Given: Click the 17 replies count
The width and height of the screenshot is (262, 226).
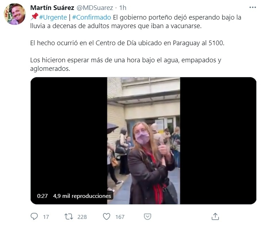Looking at the screenshot, I should pyautogui.click(x=46, y=217).
